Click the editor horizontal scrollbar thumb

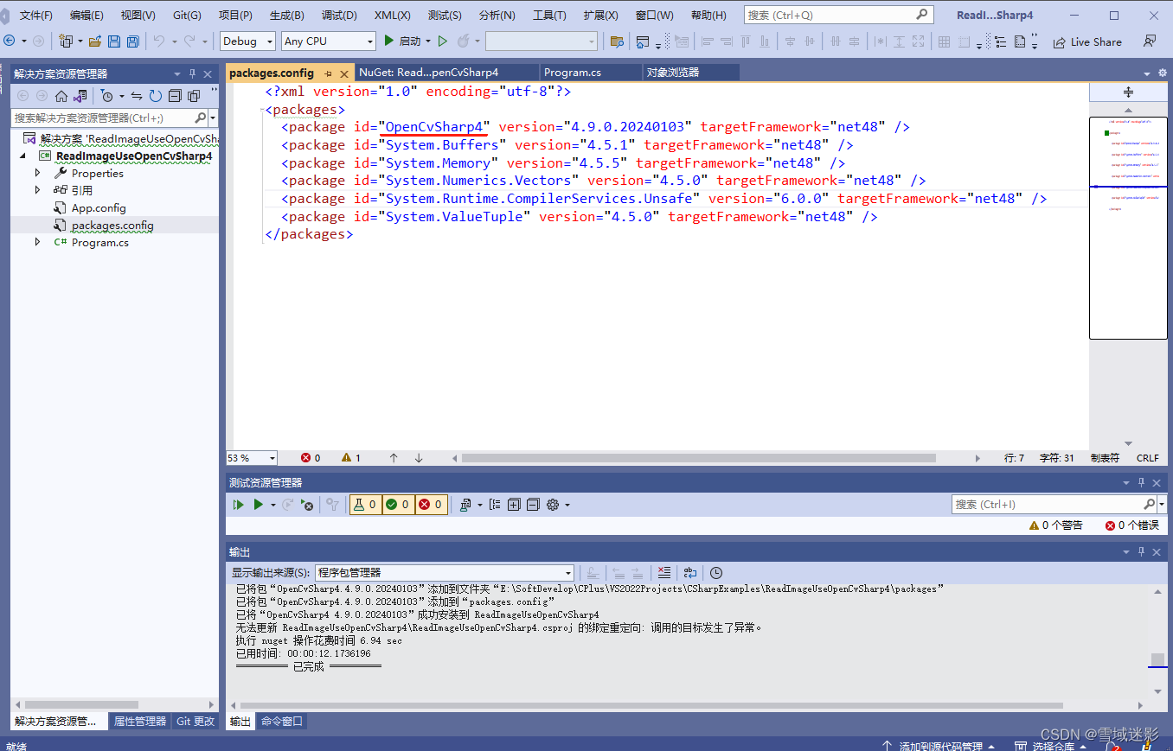click(699, 458)
